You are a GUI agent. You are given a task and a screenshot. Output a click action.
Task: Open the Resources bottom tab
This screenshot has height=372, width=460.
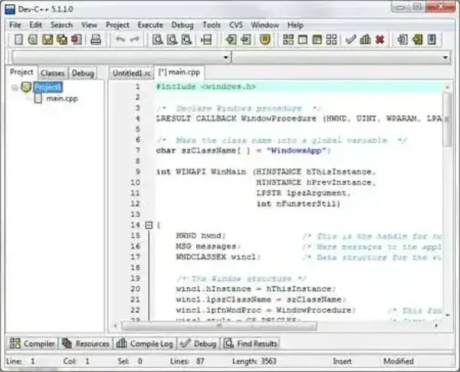86,343
